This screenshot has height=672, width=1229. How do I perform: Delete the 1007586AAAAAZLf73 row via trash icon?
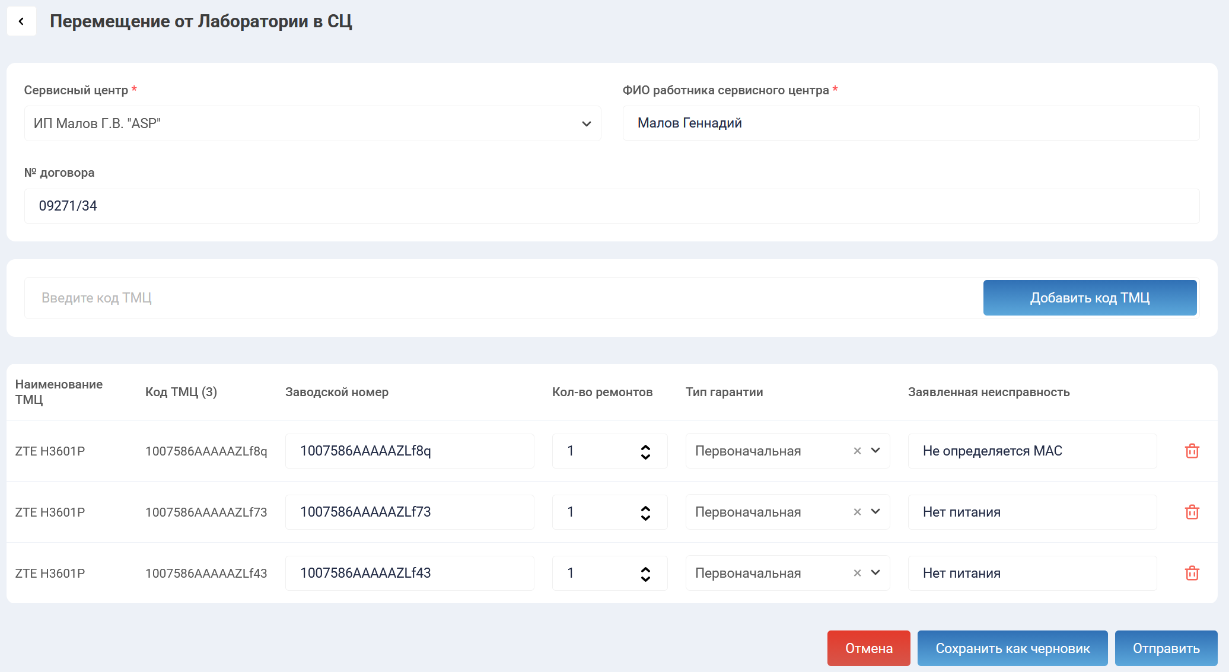pos(1192,512)
